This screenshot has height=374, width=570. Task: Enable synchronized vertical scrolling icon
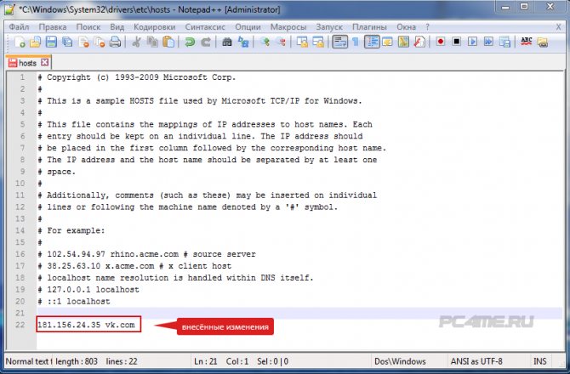coord(302,42)
